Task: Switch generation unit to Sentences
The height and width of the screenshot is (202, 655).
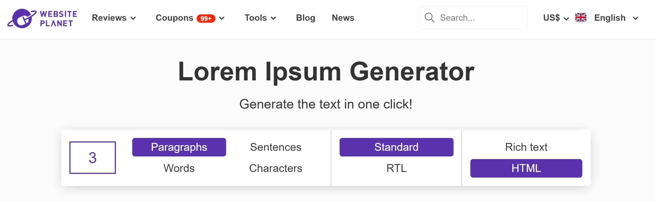Action: 276,147
